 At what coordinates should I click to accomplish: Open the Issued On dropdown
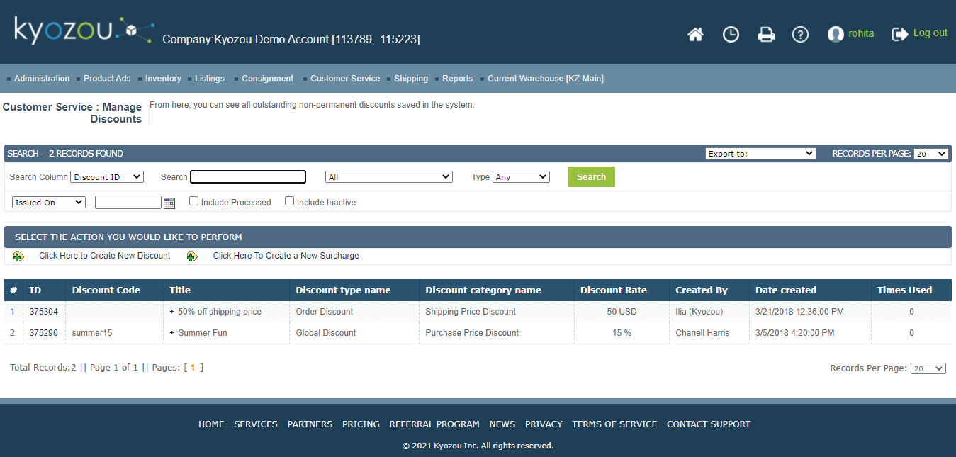(49, 203)
